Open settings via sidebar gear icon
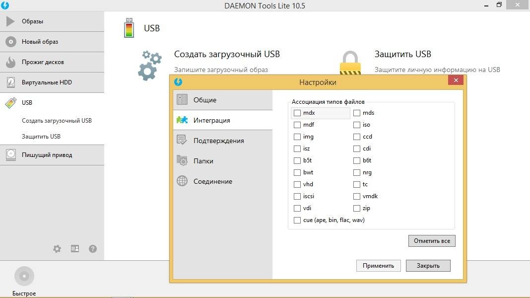 click(57, 249)
